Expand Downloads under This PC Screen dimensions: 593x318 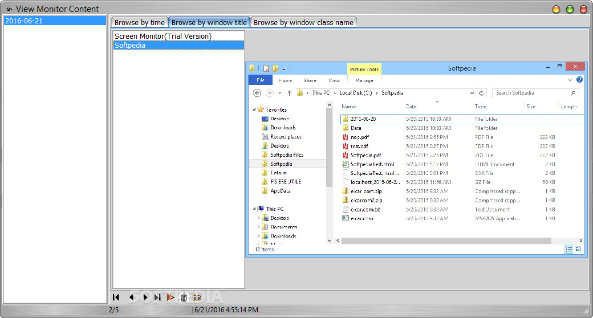259,237
